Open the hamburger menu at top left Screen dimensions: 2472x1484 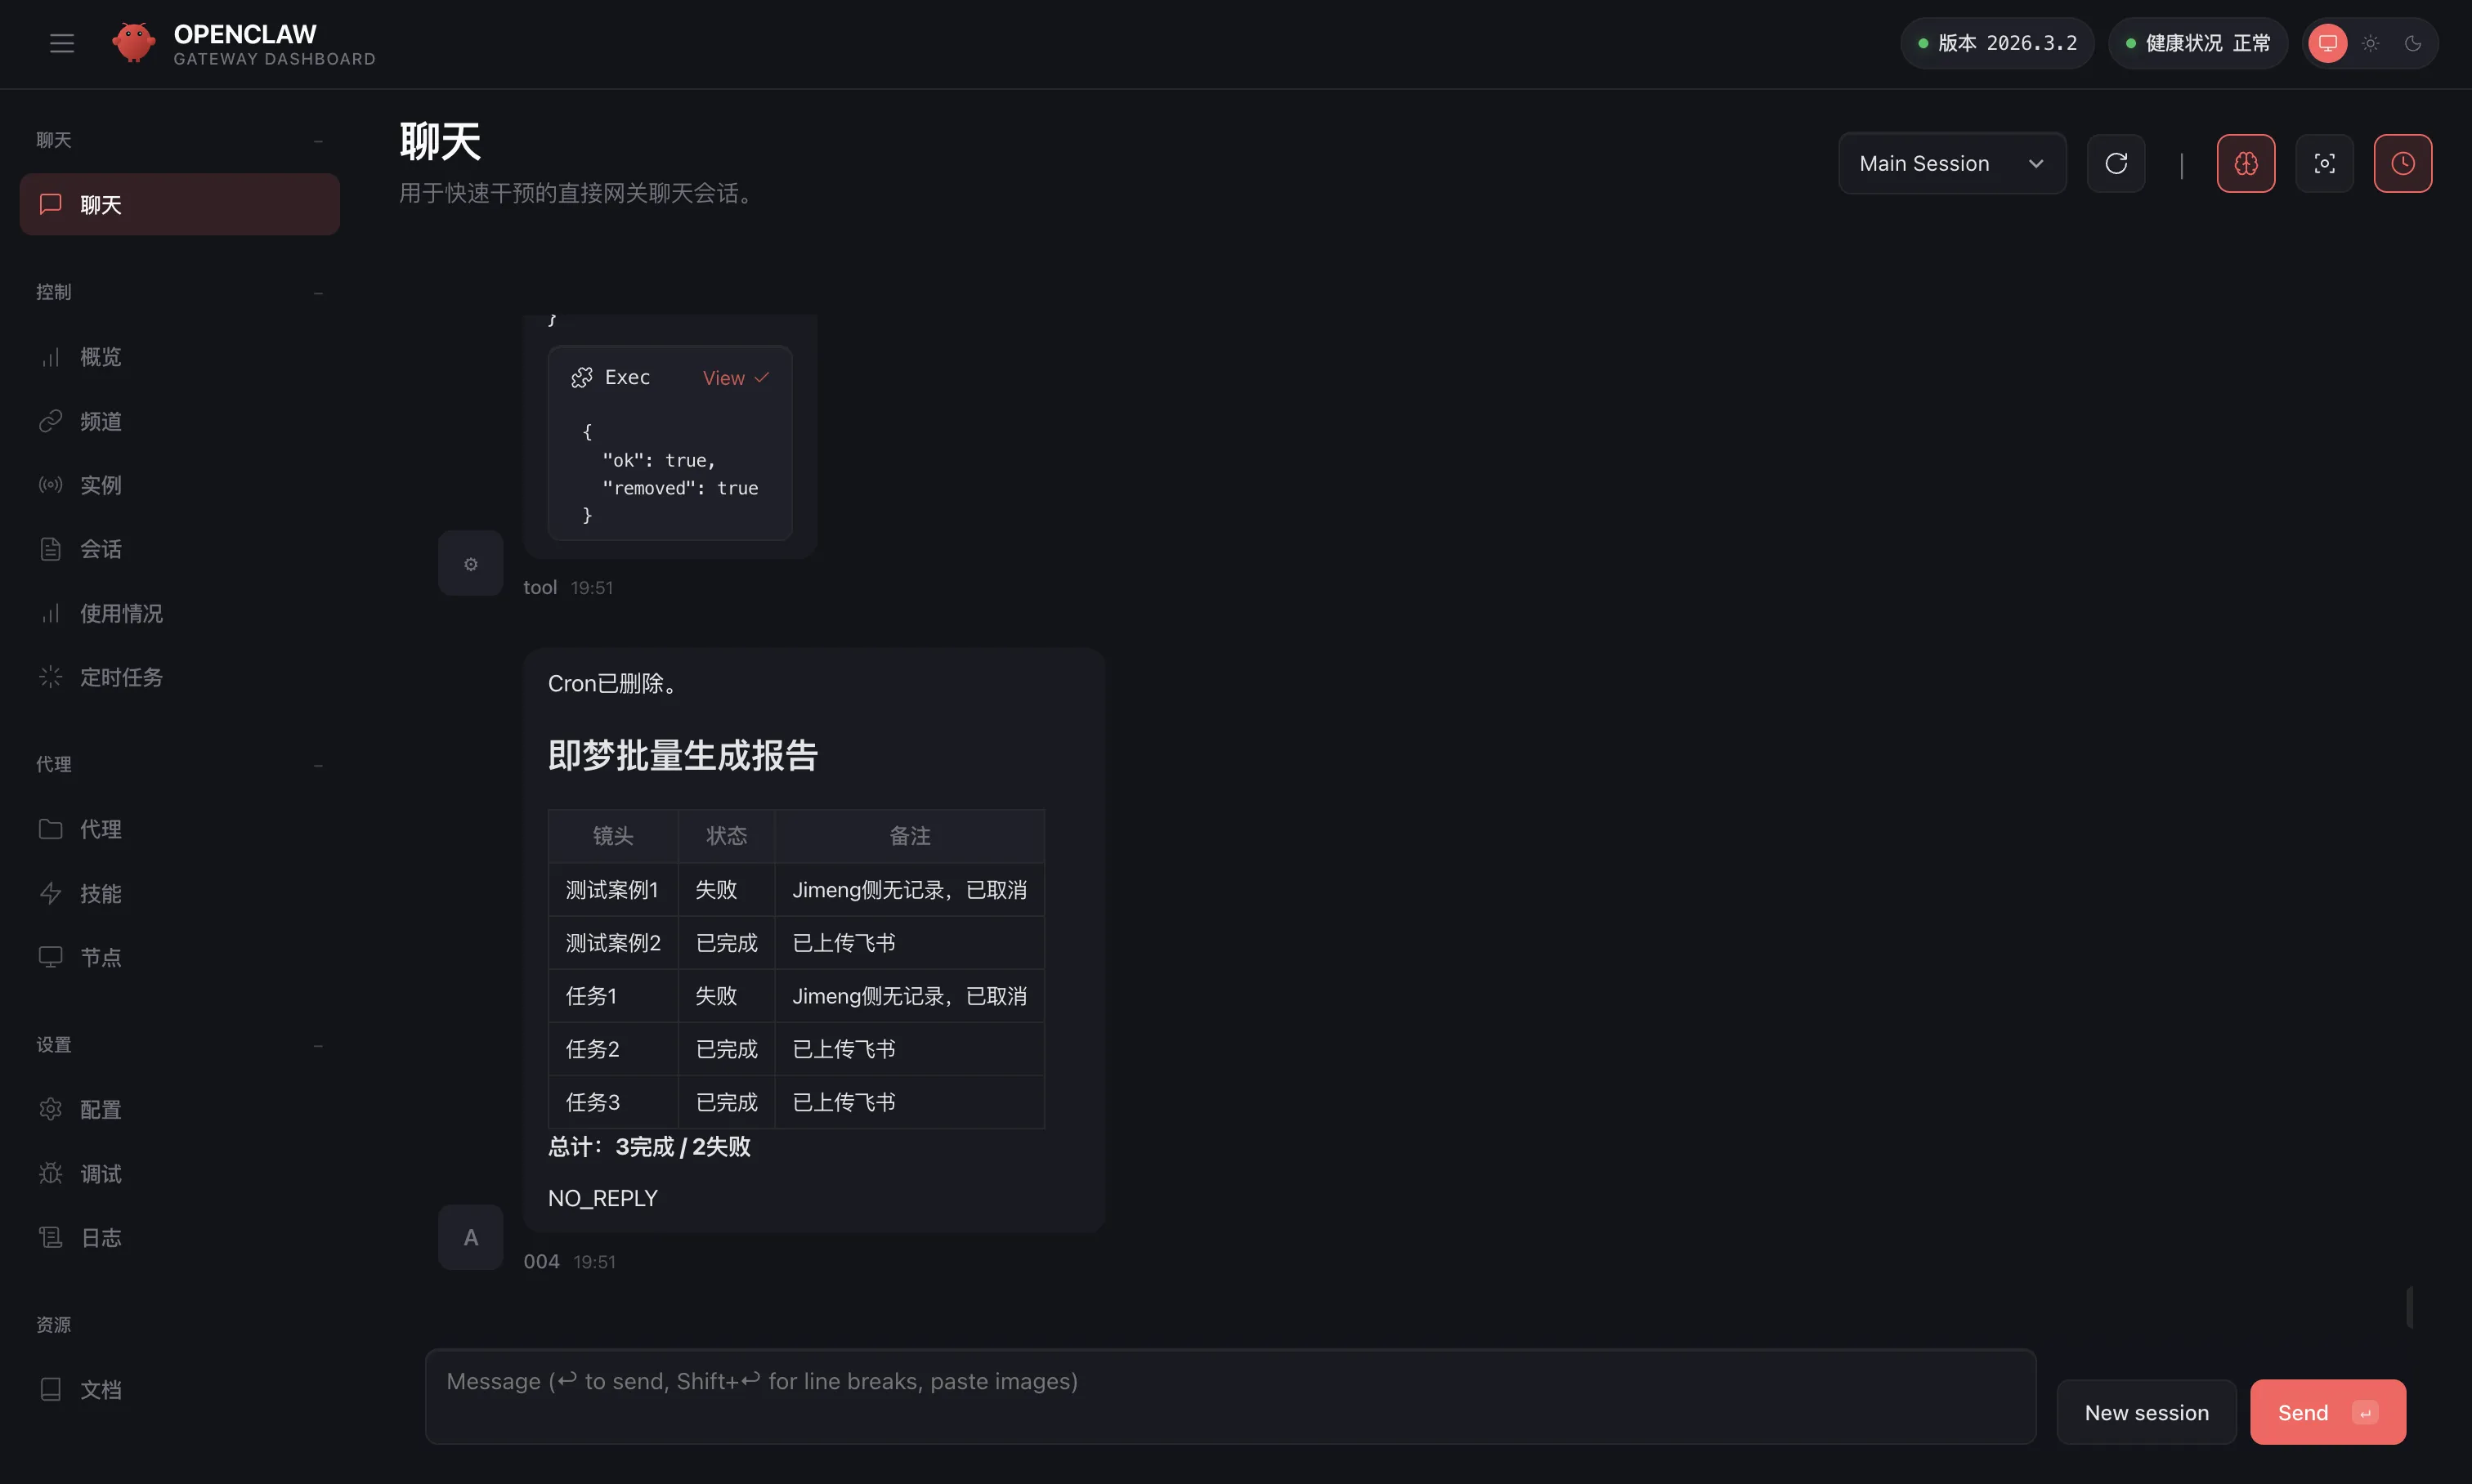pyautogui.click(x=61, y=43)
